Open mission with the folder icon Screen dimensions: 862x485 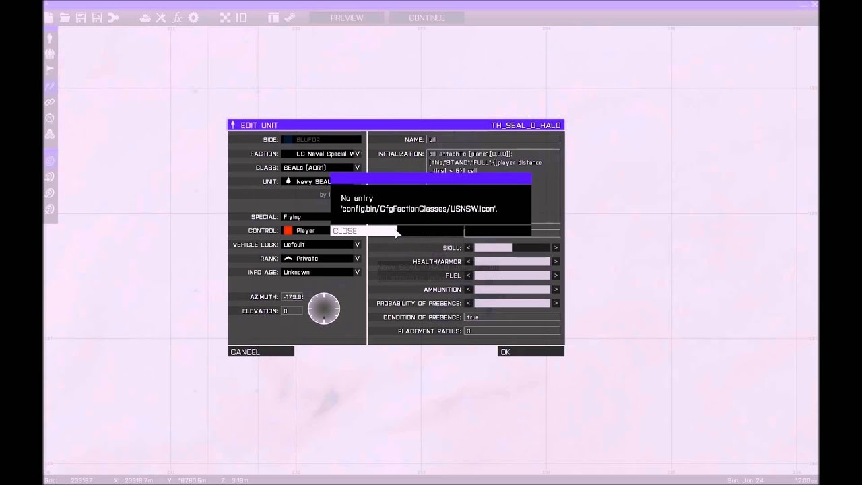tap(65, 18)
